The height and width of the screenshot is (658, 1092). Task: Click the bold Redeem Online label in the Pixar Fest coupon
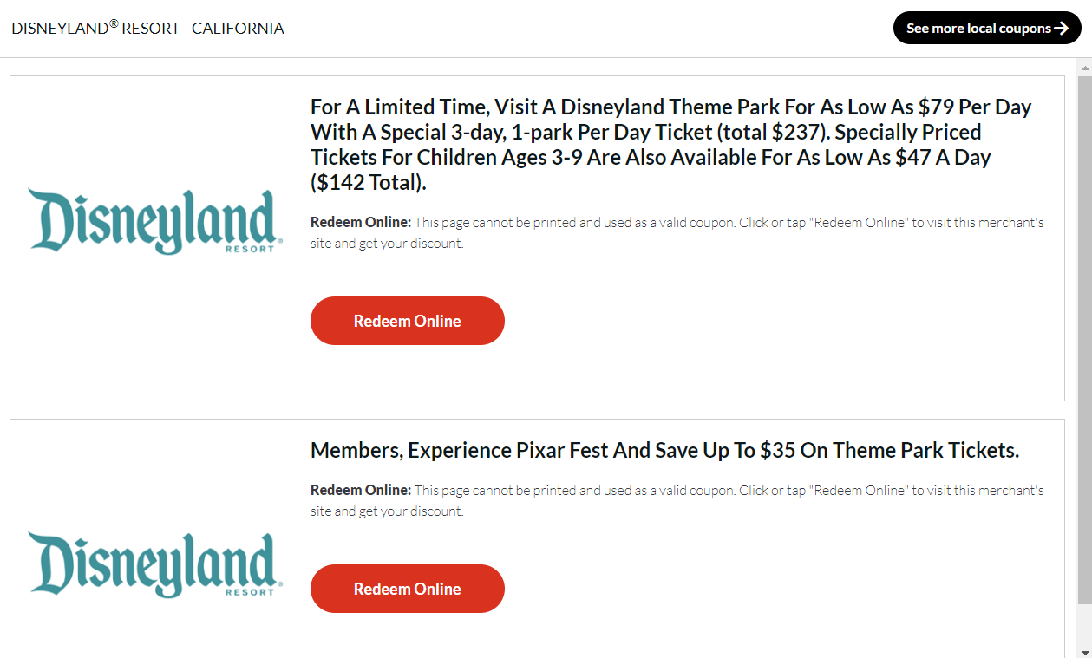(361, 491)
